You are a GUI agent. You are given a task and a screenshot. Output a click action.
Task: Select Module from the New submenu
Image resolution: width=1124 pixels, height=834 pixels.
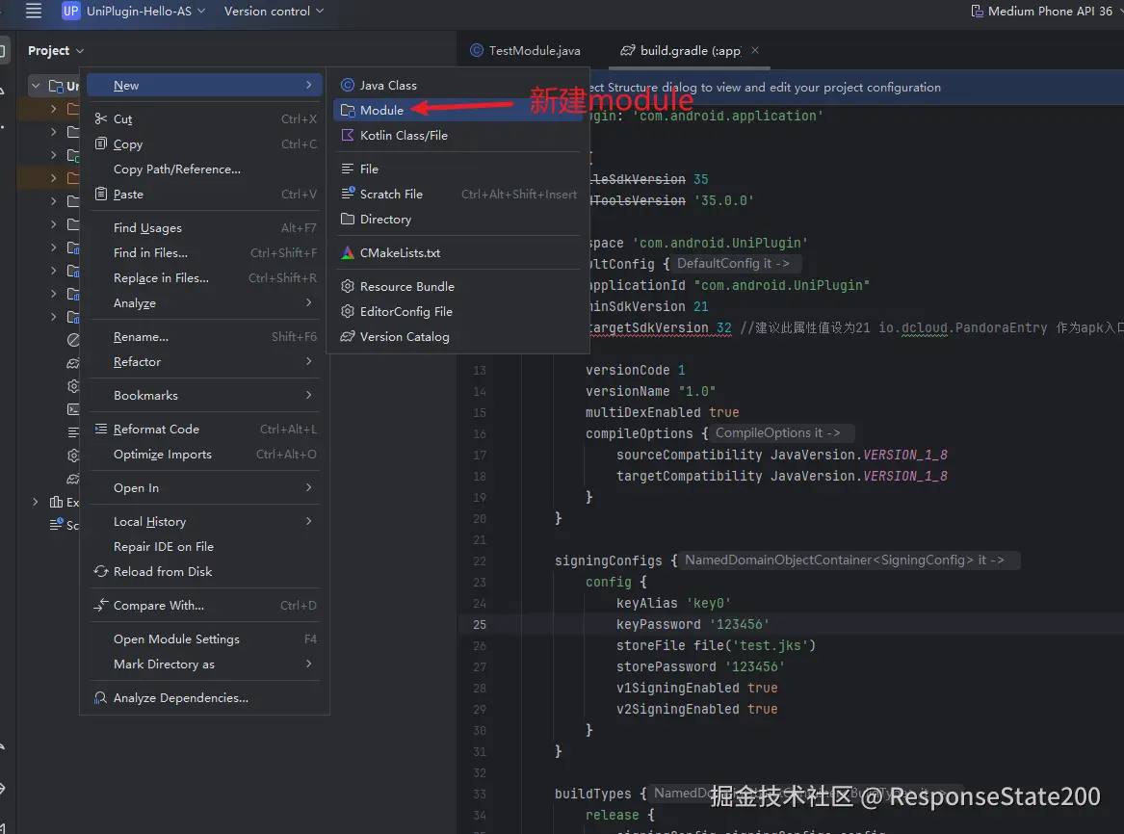tap(381, 111)
